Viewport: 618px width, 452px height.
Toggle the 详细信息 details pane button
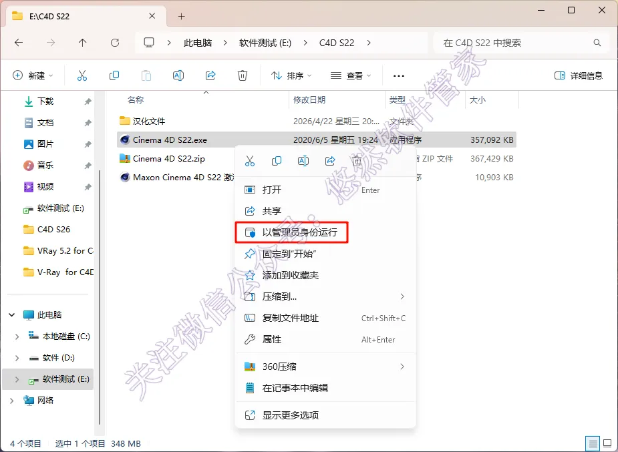click(578, 75)
